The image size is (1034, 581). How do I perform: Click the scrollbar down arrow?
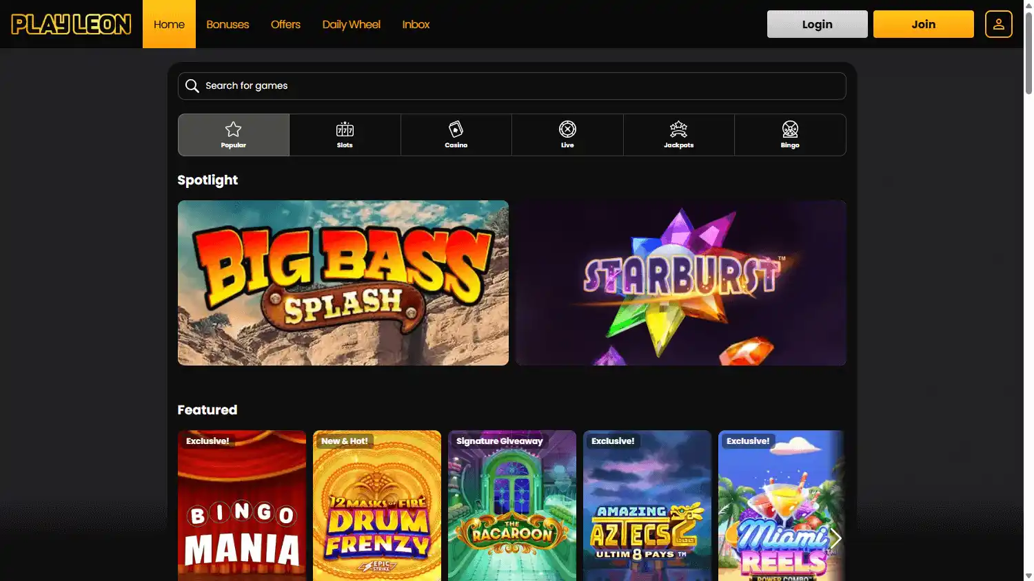click(x=1028, y=575)
